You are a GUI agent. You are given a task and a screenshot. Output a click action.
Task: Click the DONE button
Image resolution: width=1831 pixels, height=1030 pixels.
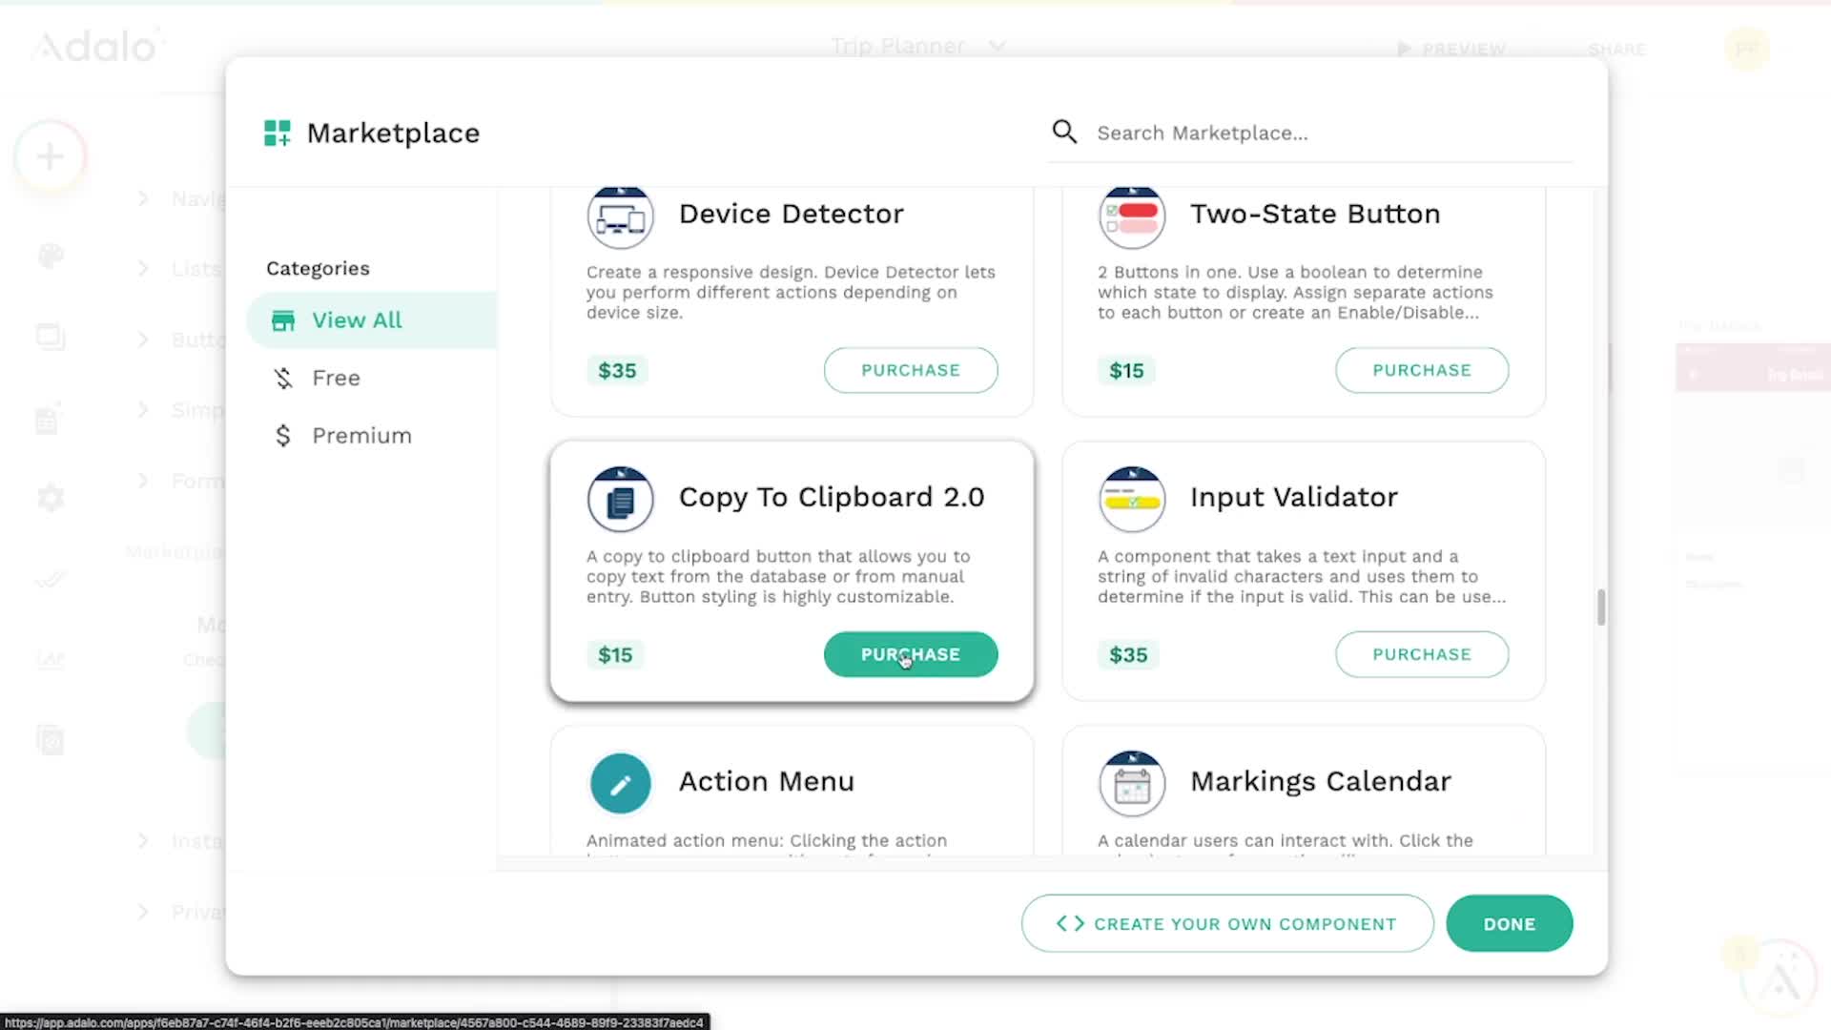[1509, 923]
